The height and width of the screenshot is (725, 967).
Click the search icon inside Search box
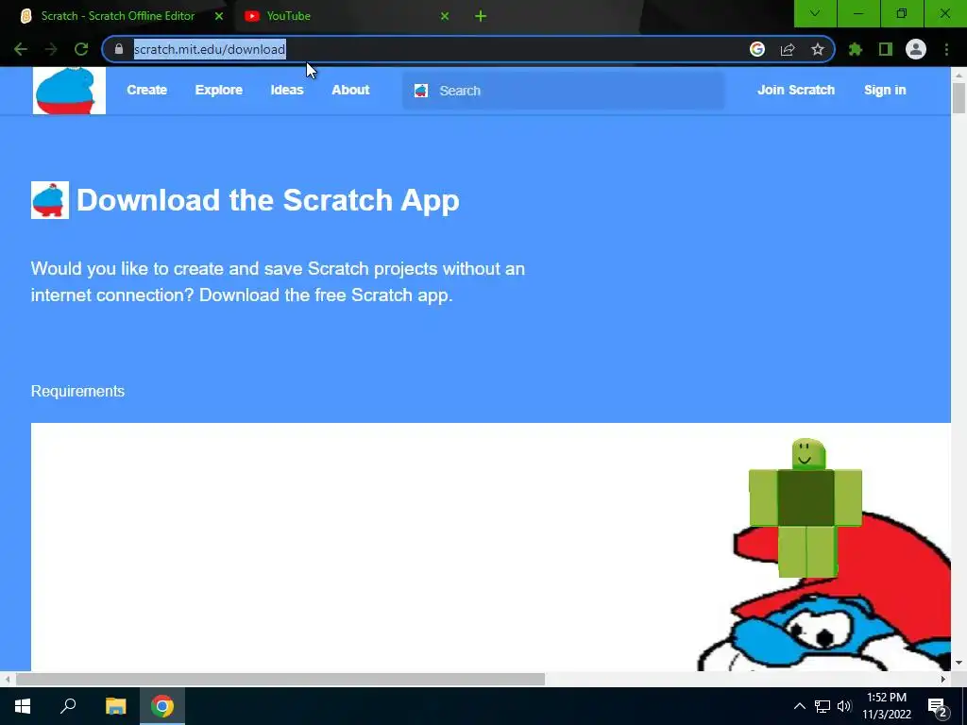421,91
